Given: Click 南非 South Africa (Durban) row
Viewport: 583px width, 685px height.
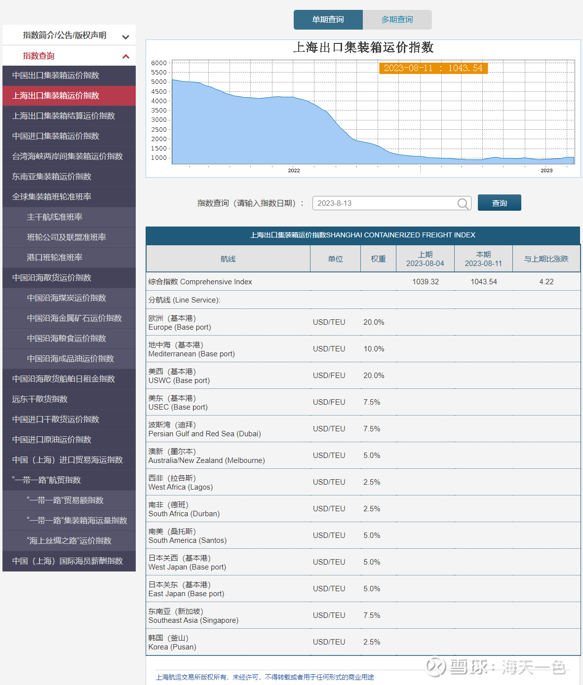Looking at the screenshot, I should click(x=363, y=509).
